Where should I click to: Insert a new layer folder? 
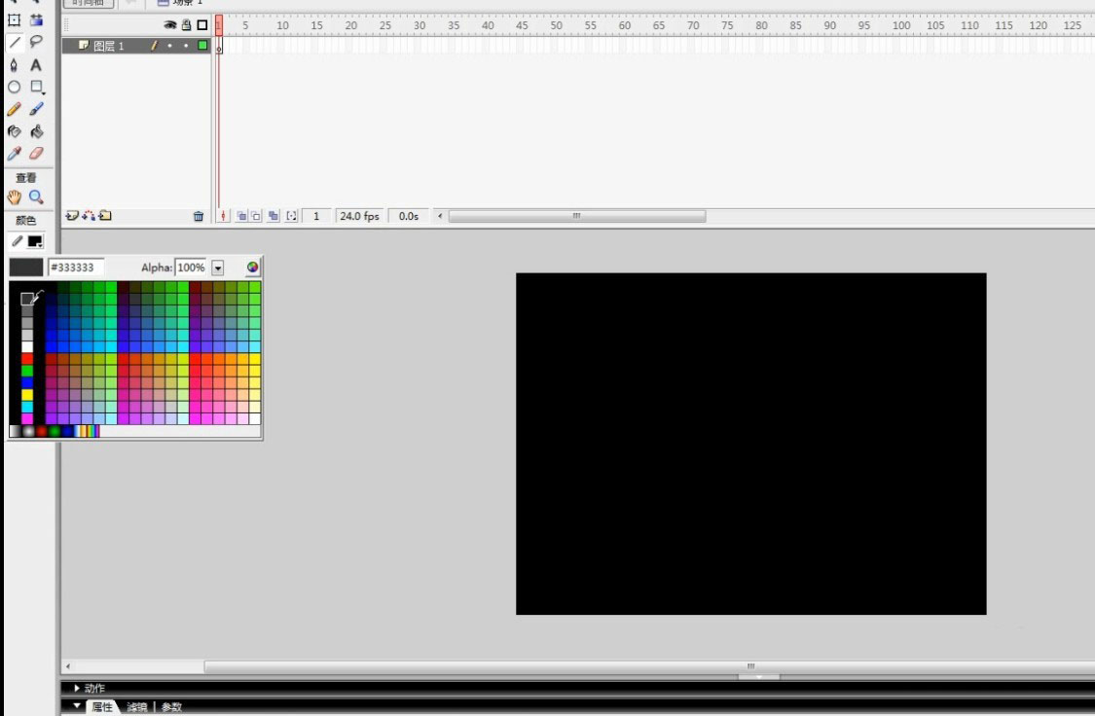click(105, 216)
